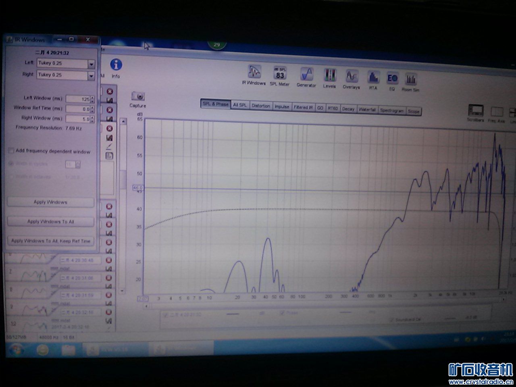Image resolution: width=516 pixels, height=387 pixels.
Task: Remove the measurement dated 4 20:30:48
Action: click(x=108, y=260)
